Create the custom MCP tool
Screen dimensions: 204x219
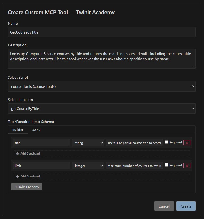186,206
